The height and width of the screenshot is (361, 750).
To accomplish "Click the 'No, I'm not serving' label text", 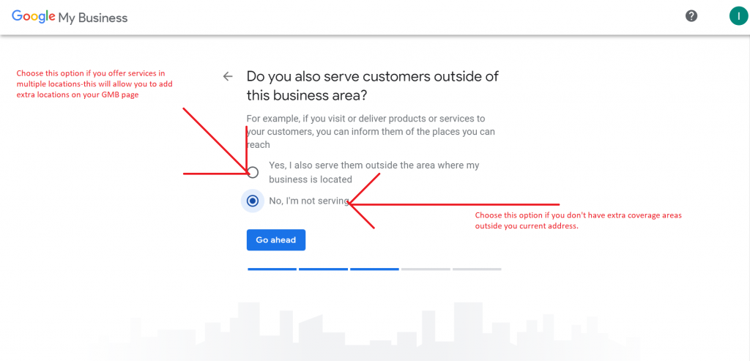I will (308, 201).
